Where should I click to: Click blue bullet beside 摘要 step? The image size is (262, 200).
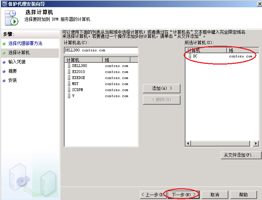click(4, 72)
